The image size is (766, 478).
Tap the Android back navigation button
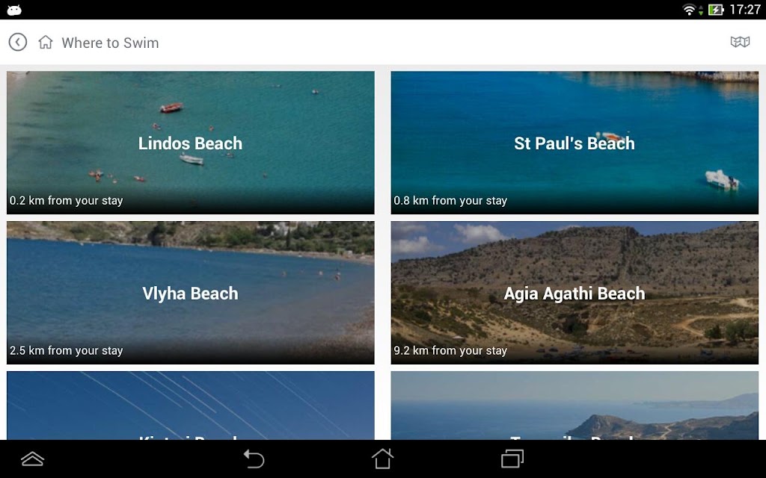254,459
